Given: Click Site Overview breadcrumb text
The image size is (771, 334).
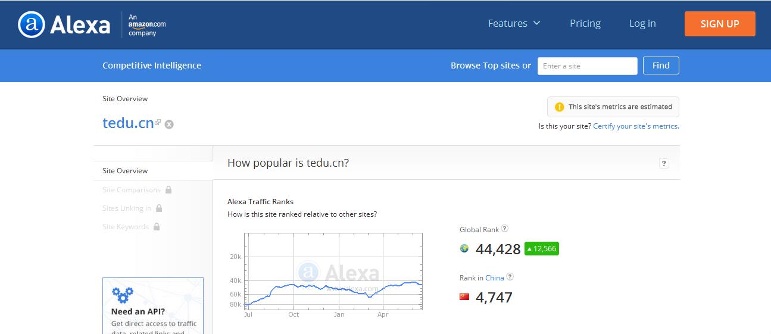Looking at the screenshot, I should pyautogui.click(x=125, y=99).
